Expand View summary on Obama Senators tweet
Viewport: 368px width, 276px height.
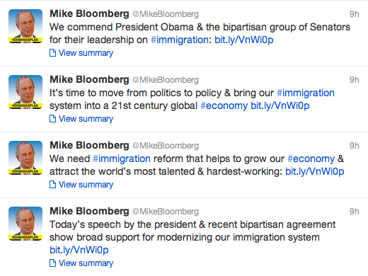pyautogui.click(x=86, y=53)
